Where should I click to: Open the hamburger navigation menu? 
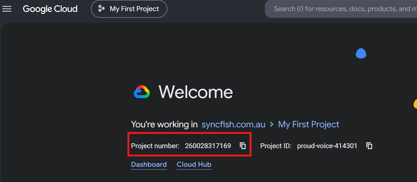click(x=7, y=9)
